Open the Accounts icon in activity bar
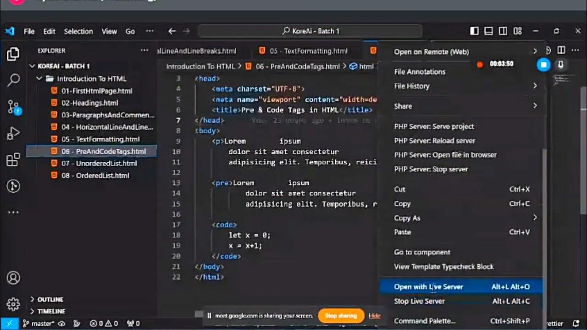The height and width of the screenshot is (330, 587). [13, 278]
